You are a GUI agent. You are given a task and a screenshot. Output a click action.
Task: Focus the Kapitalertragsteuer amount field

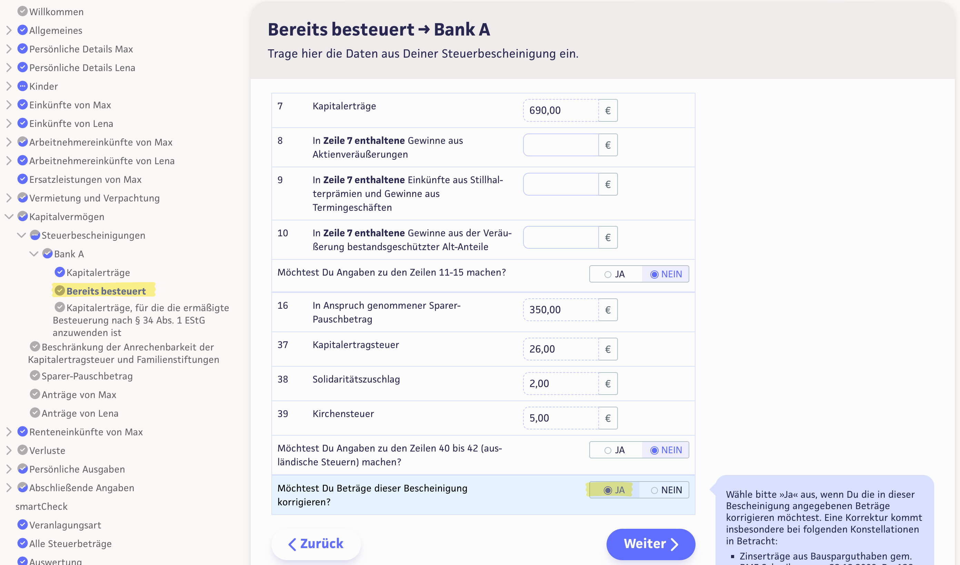(x=560, y=349)
